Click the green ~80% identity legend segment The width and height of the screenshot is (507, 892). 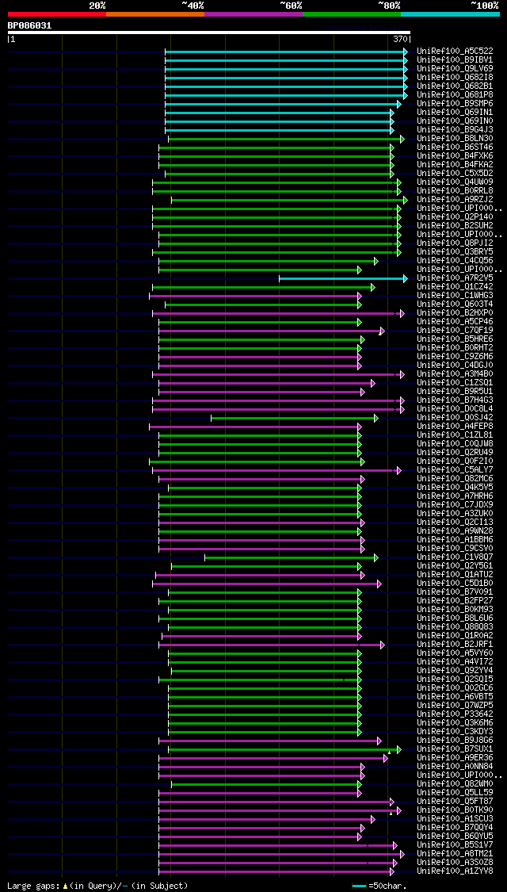[x=352, y=13]
